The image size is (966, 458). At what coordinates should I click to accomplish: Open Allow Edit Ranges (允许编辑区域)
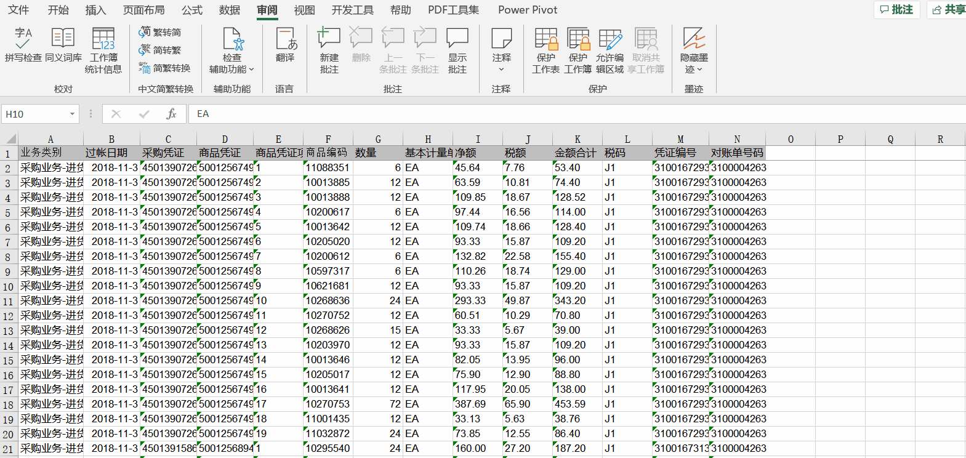tap(610, 50)
